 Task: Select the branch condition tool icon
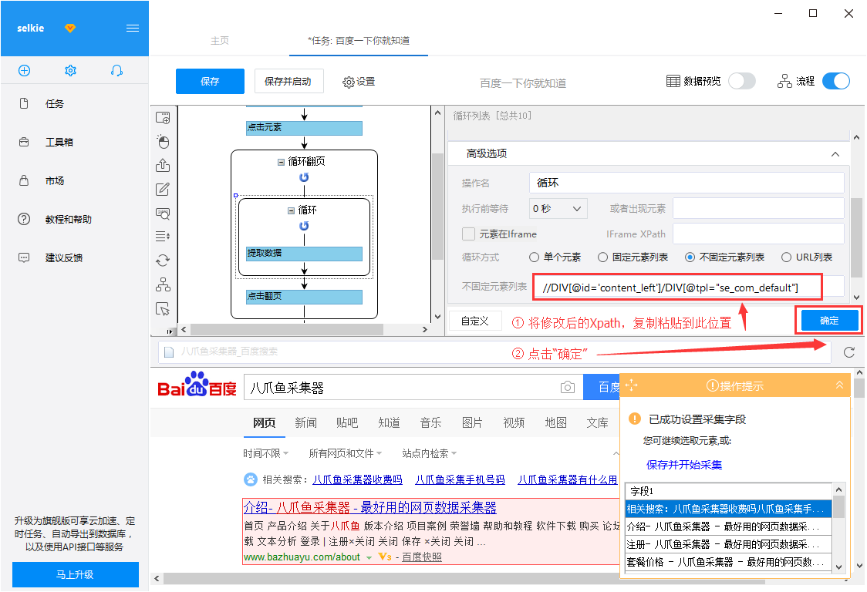coord(163,284)
